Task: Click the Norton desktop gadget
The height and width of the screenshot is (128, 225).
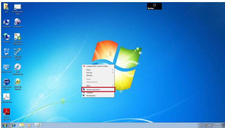Action: click(x=155, y=6)
